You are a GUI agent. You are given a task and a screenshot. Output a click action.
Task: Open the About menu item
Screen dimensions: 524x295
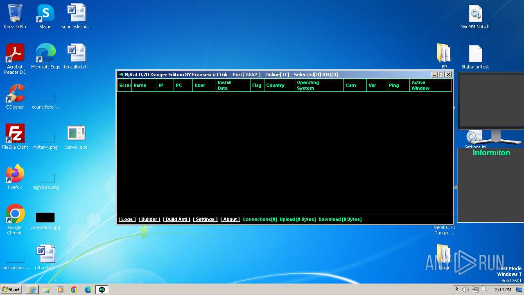tap(230, 219)
